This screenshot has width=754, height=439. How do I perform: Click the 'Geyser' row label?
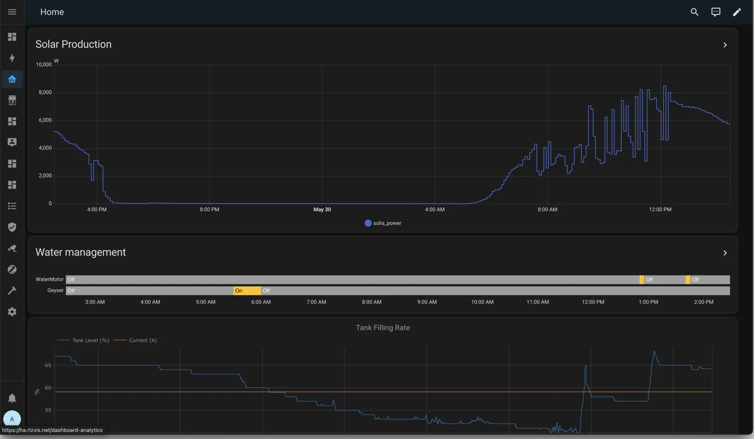tap(55, 290)
